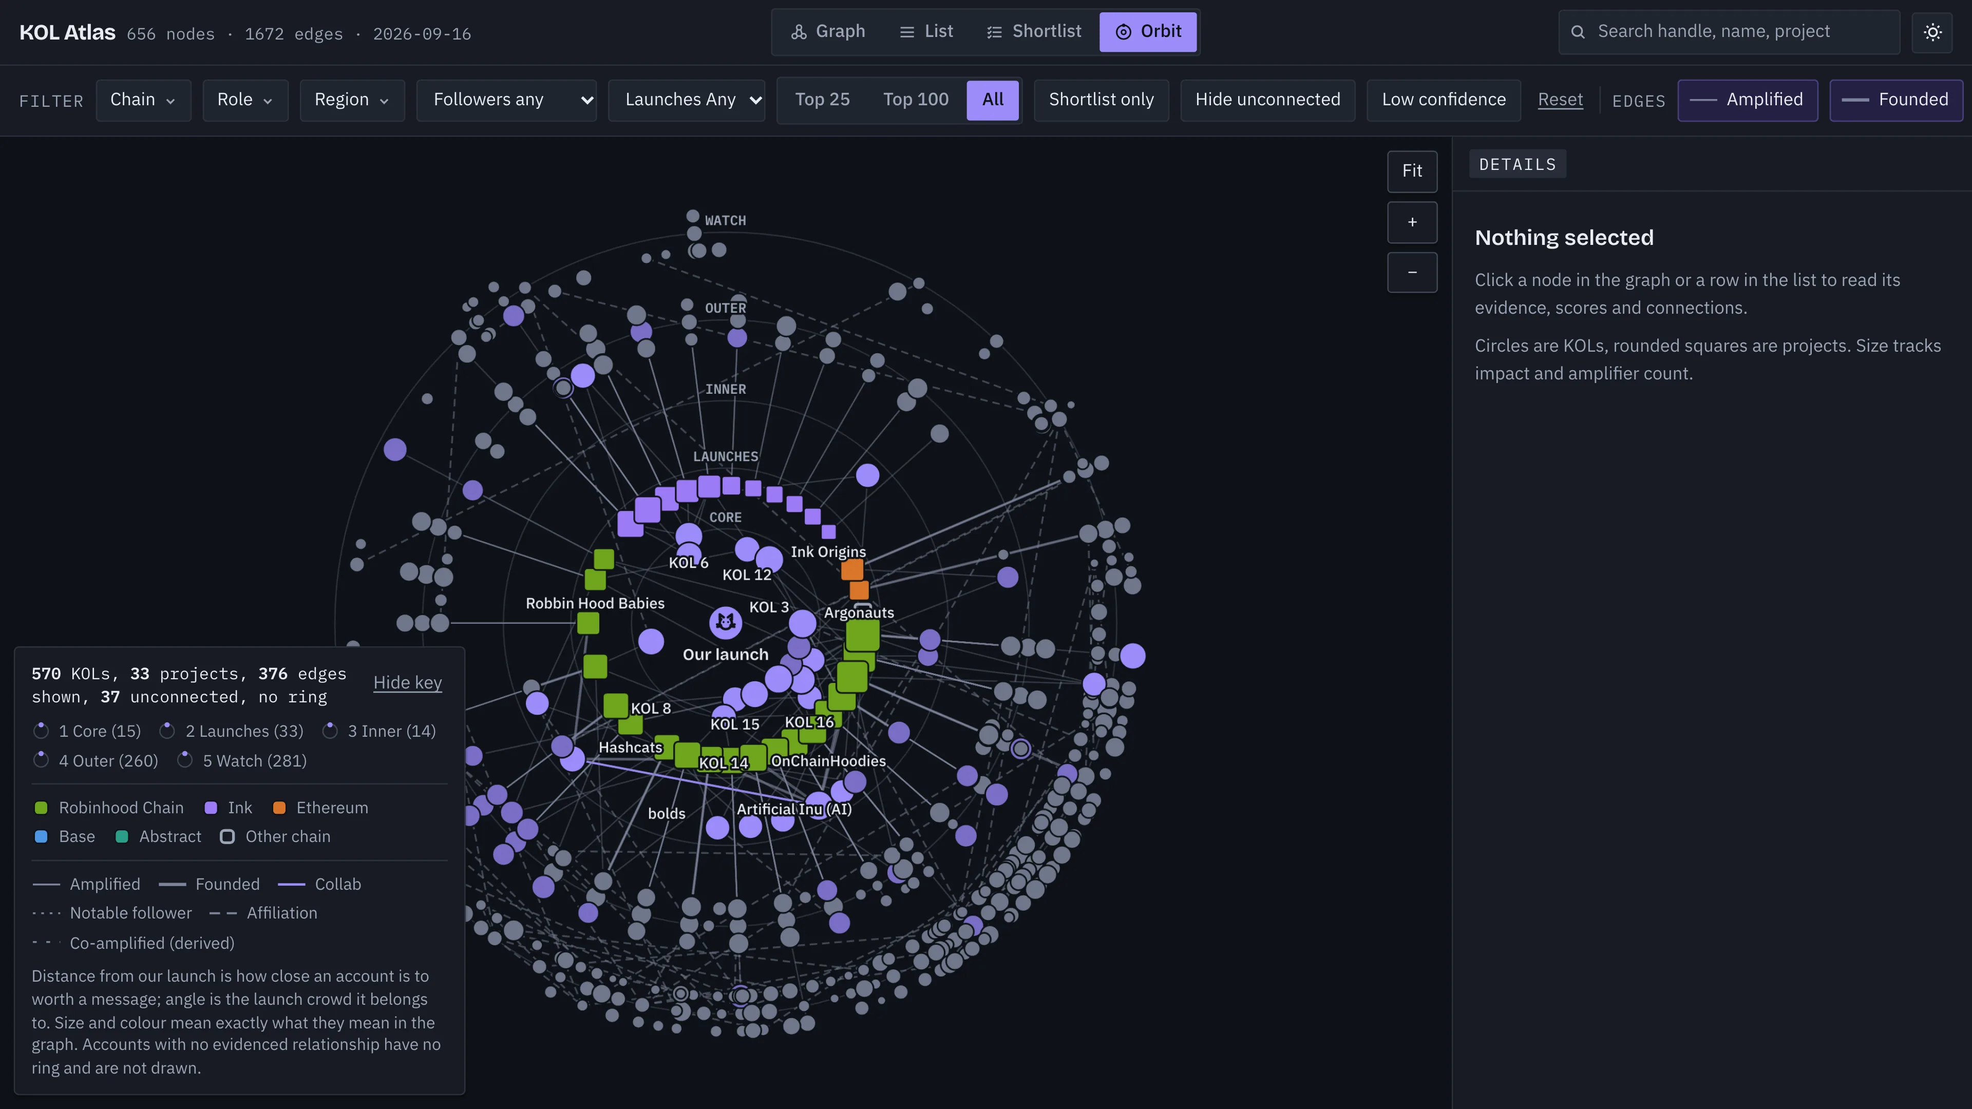The height and width of the screenshot is (1109, 1972).
Task: Enable the Shortlist only filter
Action: click(x=1101, y=100)
